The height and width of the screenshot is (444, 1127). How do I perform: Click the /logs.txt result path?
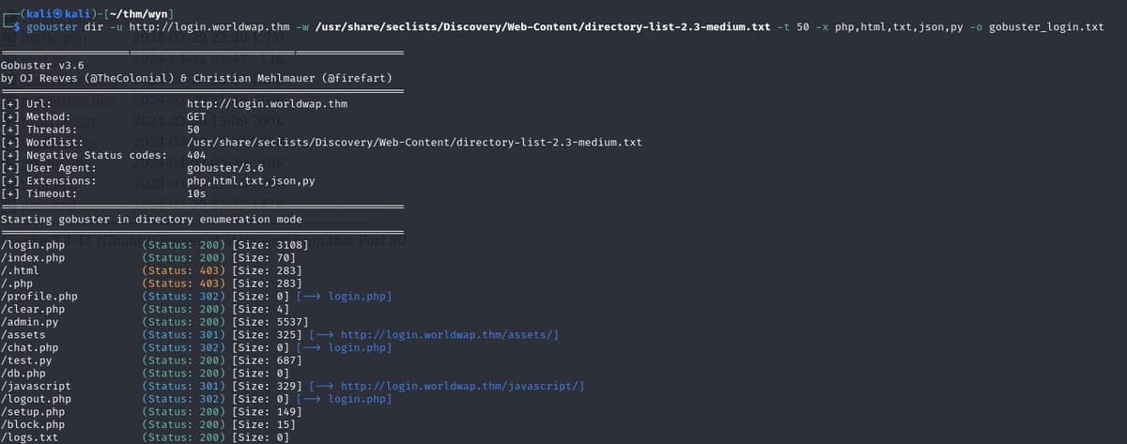[x=30, y=437]
